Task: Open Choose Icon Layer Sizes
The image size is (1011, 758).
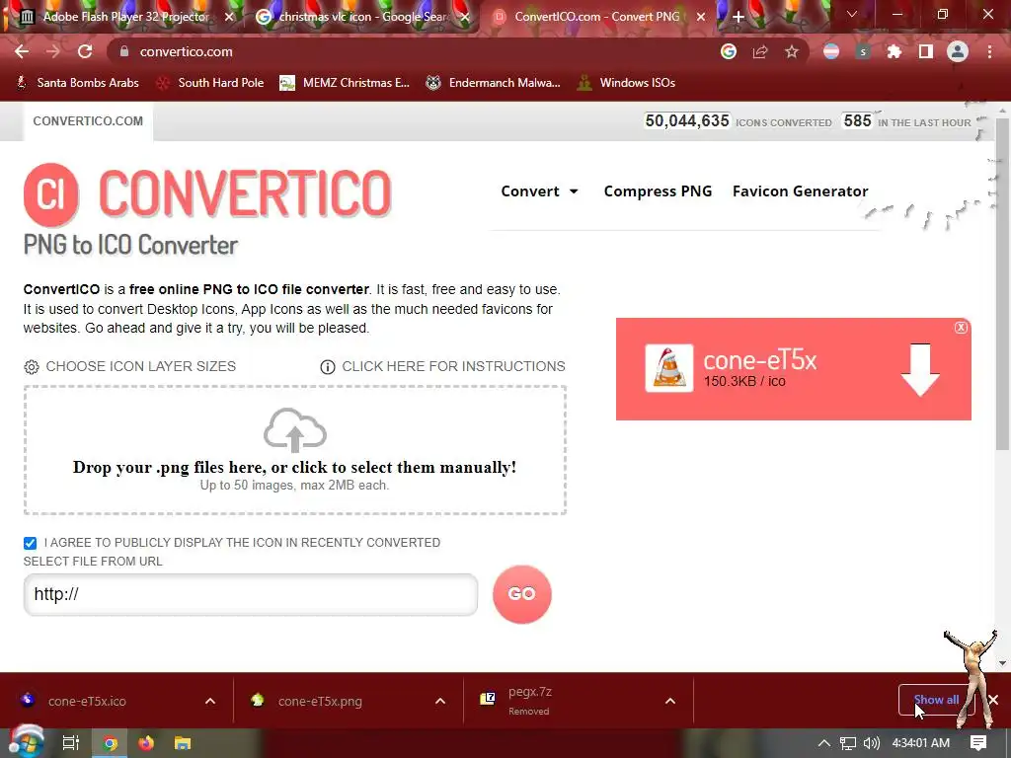Action: coord(129,366)
